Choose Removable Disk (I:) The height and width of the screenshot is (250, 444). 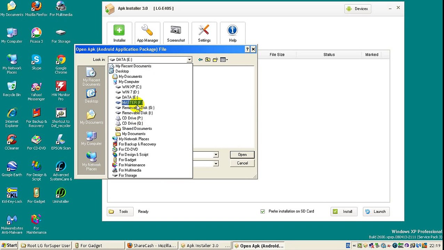pyautogui.click(x=137, y=113)
